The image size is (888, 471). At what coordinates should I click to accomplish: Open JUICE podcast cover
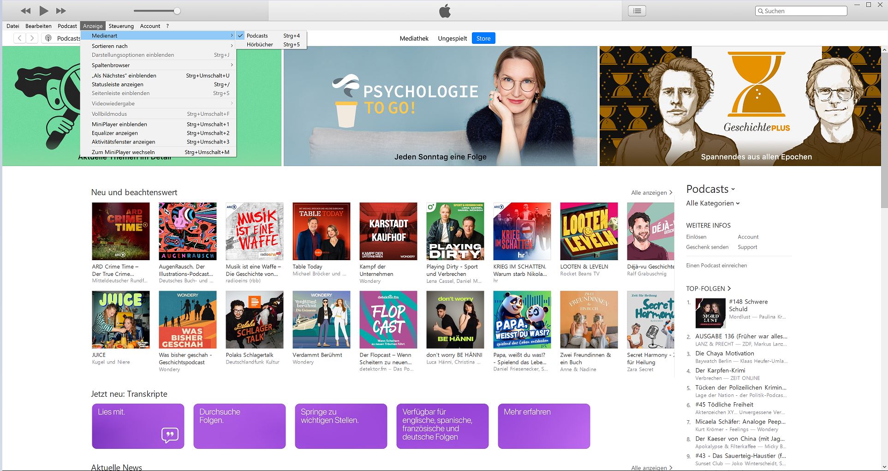point(121,320)
